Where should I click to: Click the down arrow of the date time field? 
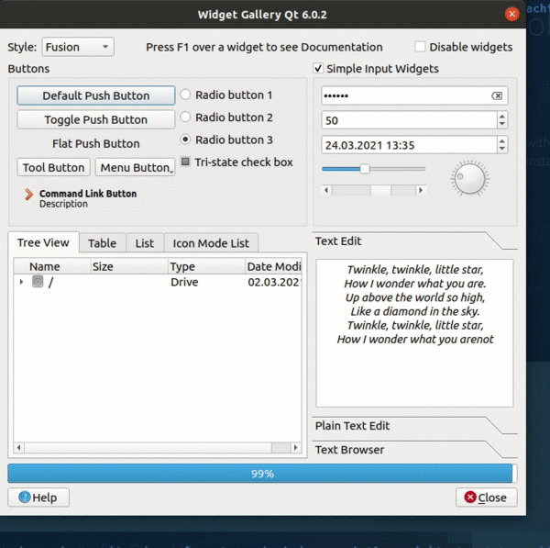(x=501, y=149)
